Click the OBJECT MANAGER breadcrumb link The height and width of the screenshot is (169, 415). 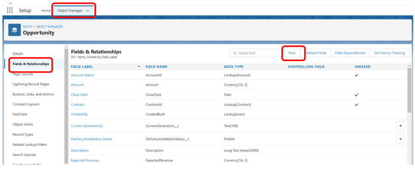(x=49, y=27)
